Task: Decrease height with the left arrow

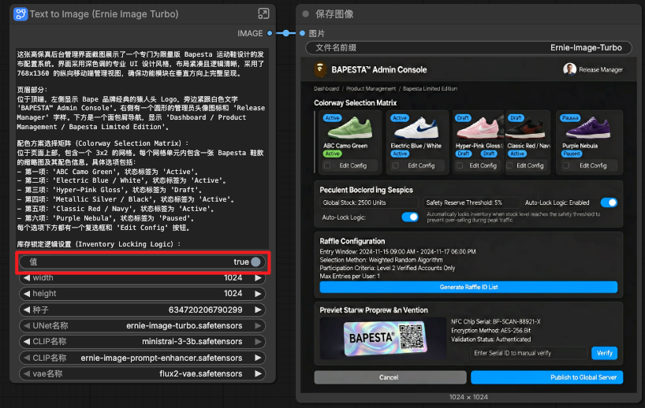Action: pyautogui.click(x=26, y=294)
